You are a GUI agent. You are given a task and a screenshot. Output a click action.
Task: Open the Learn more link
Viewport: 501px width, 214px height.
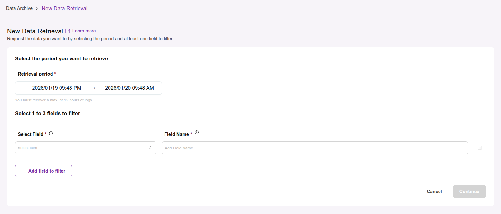click(83, 31)
